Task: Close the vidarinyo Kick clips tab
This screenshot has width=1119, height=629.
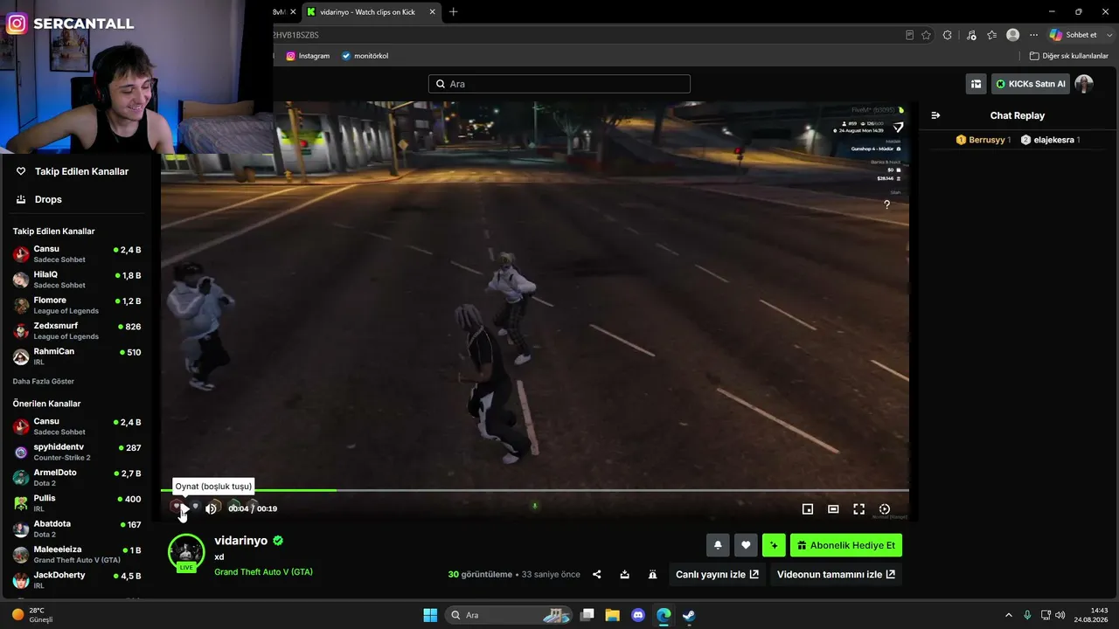Action: [x=432, y=12]
